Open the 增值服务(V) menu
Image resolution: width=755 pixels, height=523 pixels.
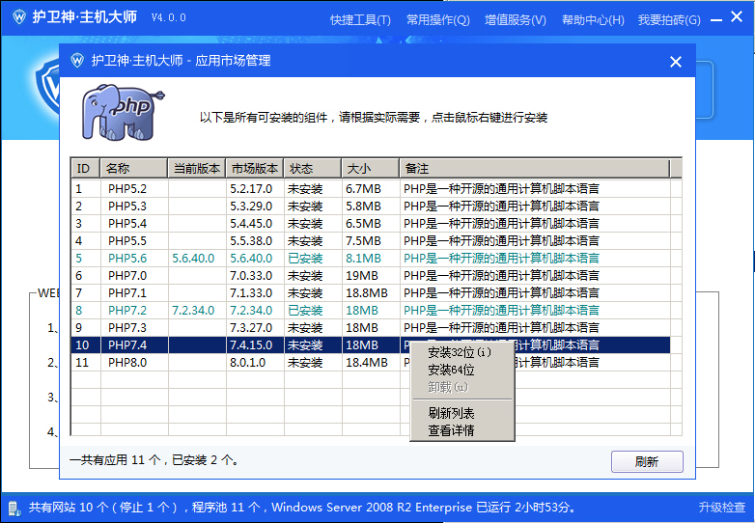pos(516,20)
